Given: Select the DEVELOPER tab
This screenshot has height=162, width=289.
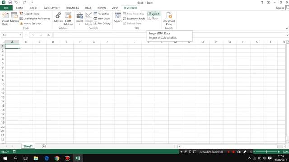Looking at the screenshot, I should tap(131, 8).
